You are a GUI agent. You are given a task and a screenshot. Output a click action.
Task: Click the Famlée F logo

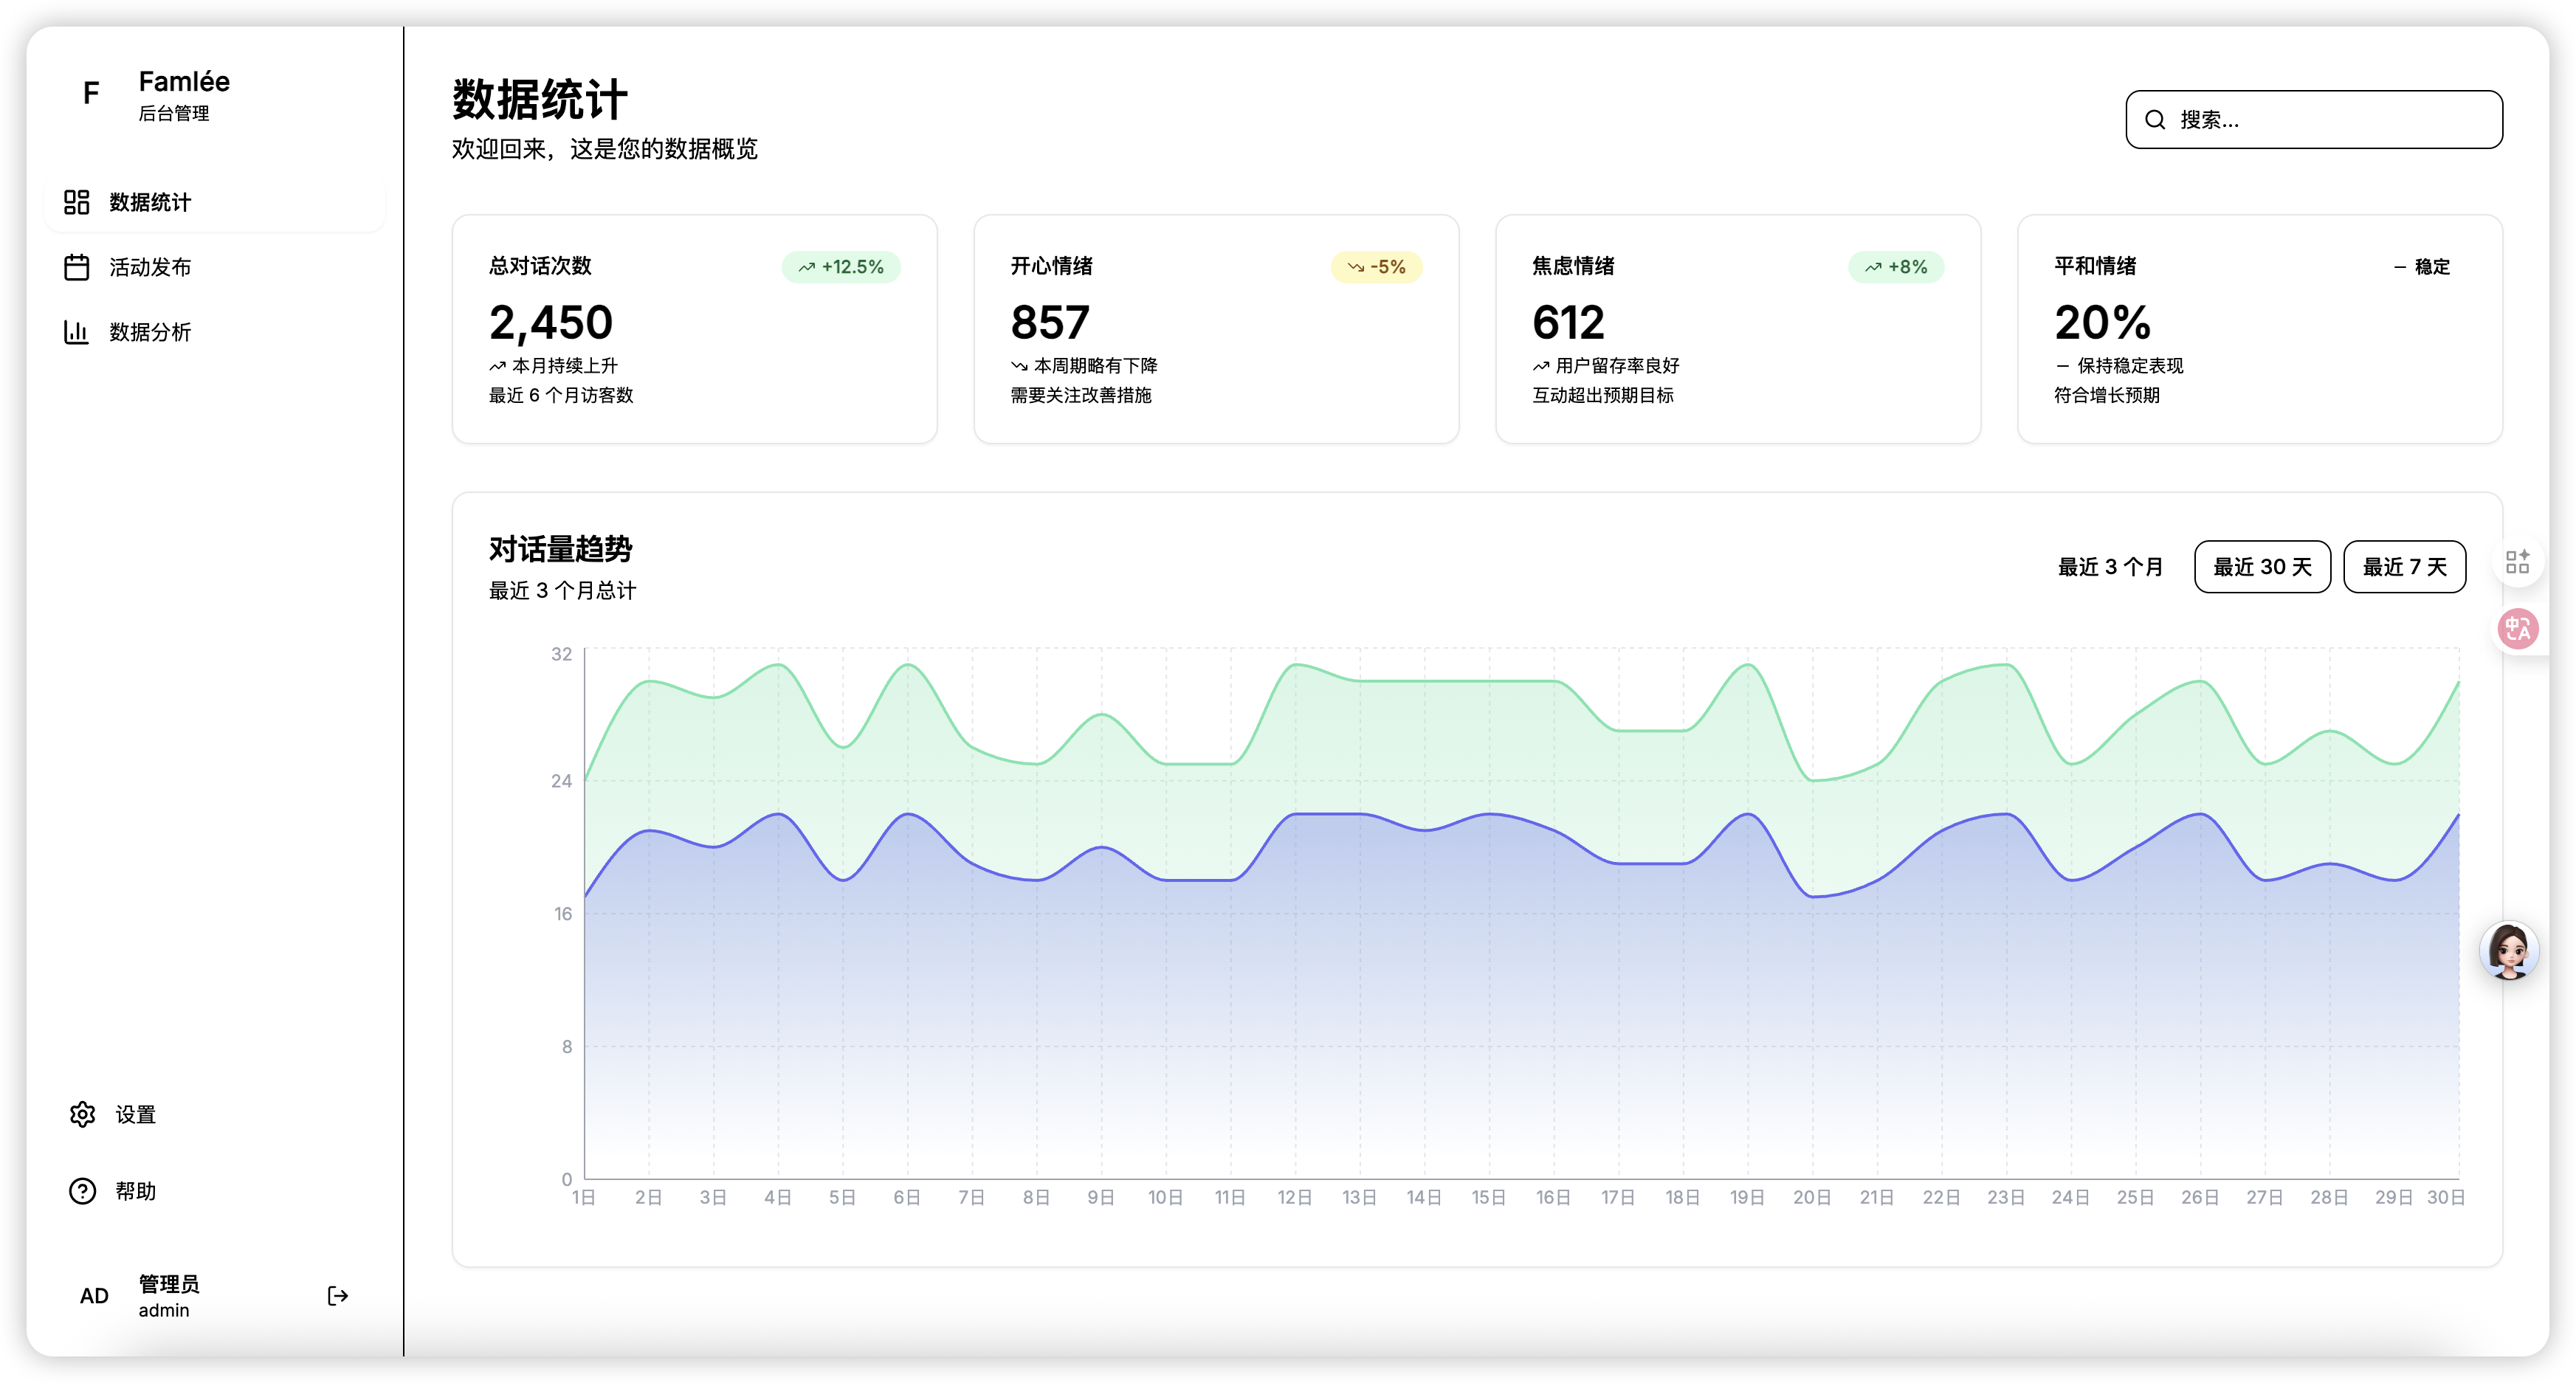click(91, 94)
